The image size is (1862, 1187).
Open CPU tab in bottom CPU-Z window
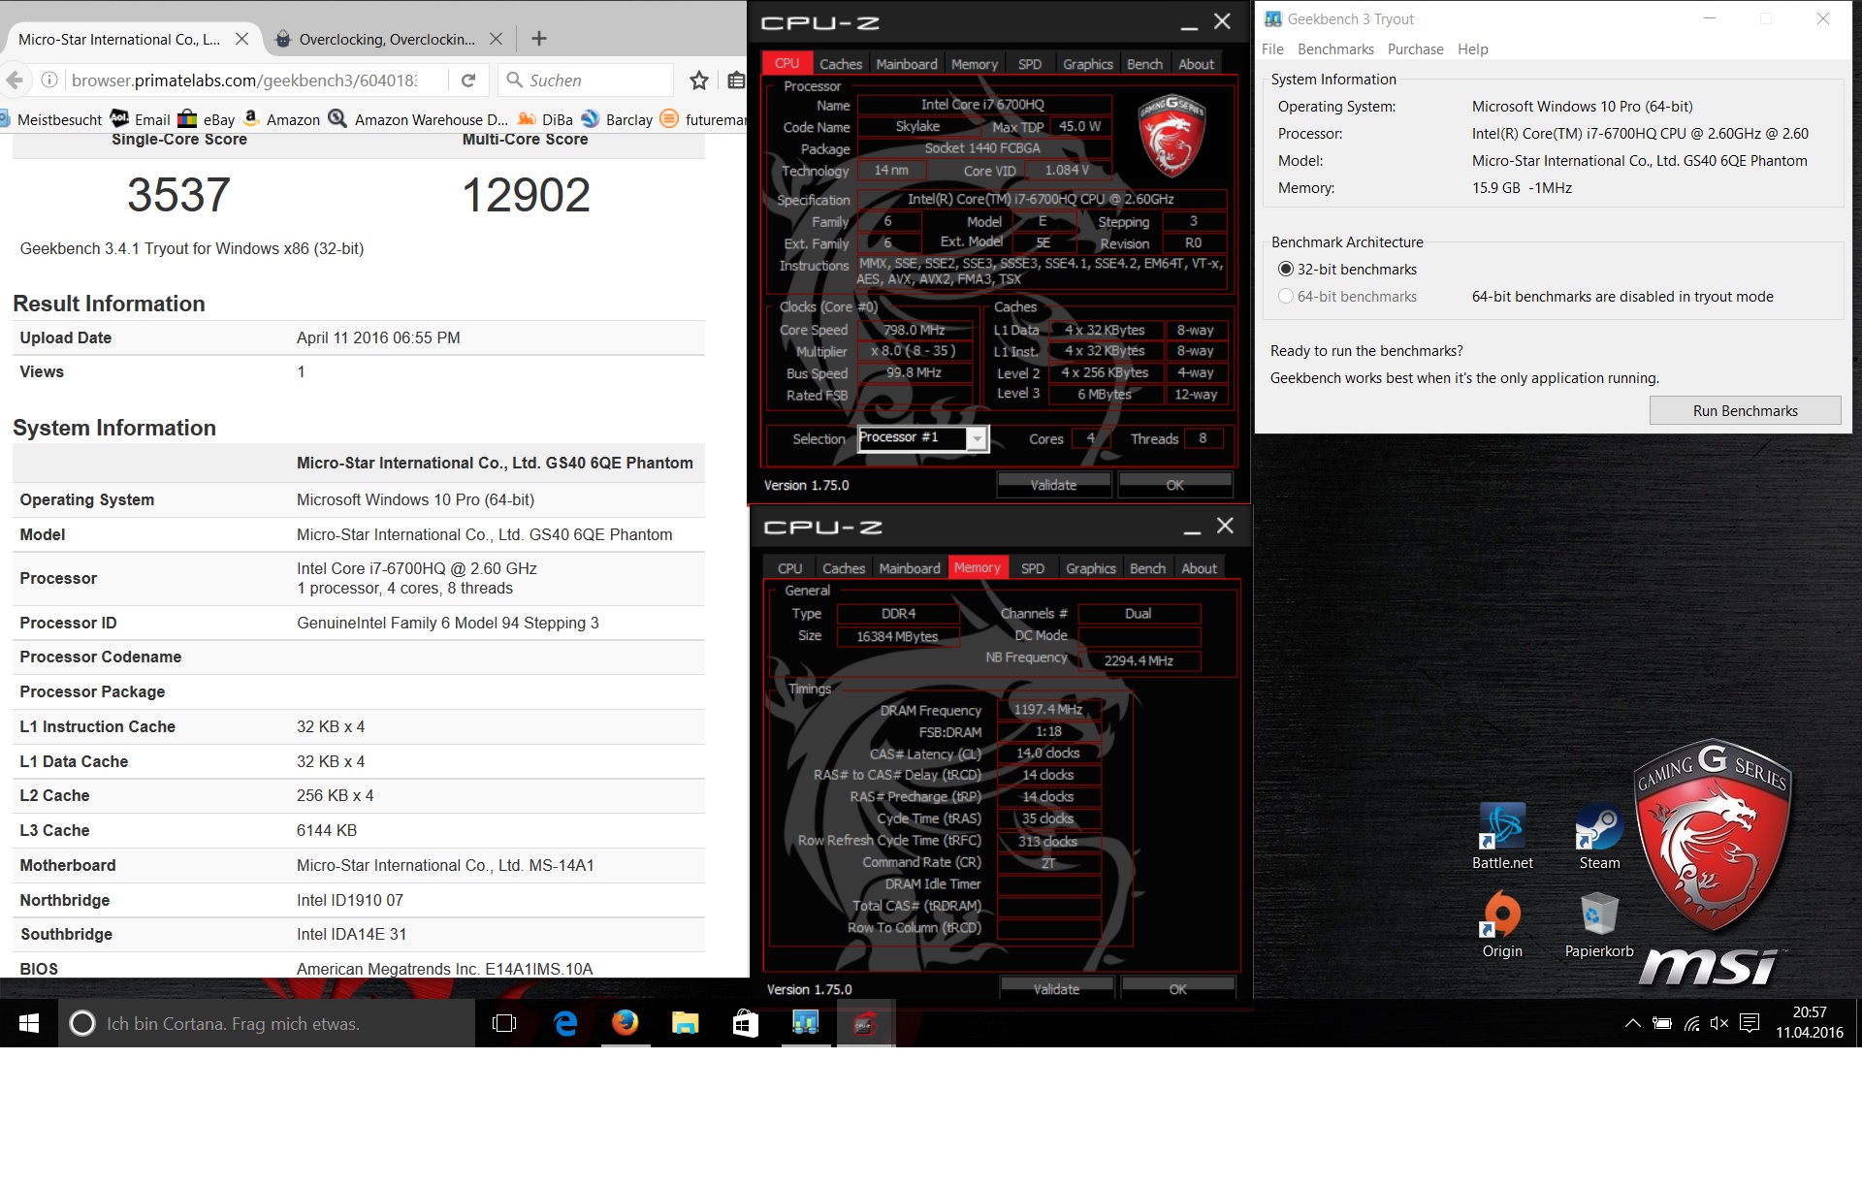[789, 568]
